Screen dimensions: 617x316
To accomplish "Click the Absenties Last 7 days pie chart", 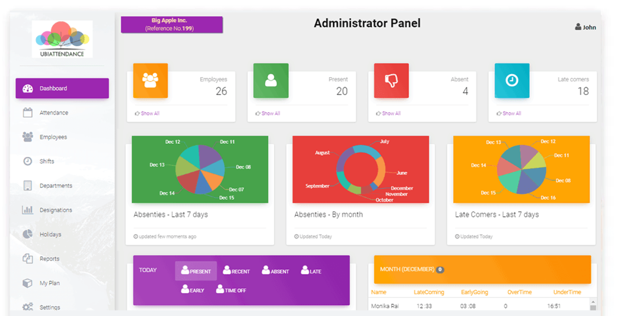I will point(200,169).
